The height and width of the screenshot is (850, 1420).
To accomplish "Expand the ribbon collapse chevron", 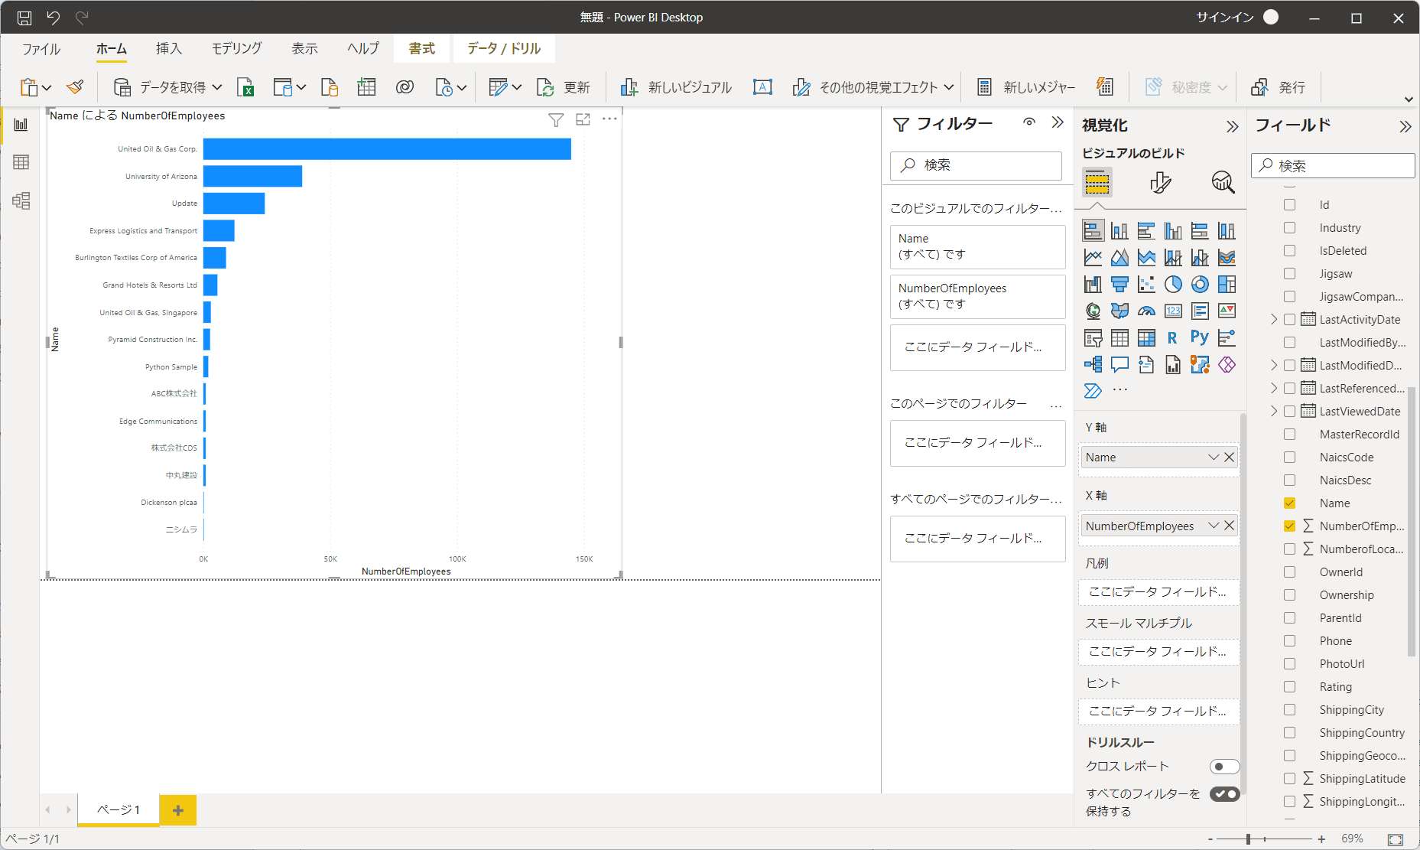I will coord(1409,99).
